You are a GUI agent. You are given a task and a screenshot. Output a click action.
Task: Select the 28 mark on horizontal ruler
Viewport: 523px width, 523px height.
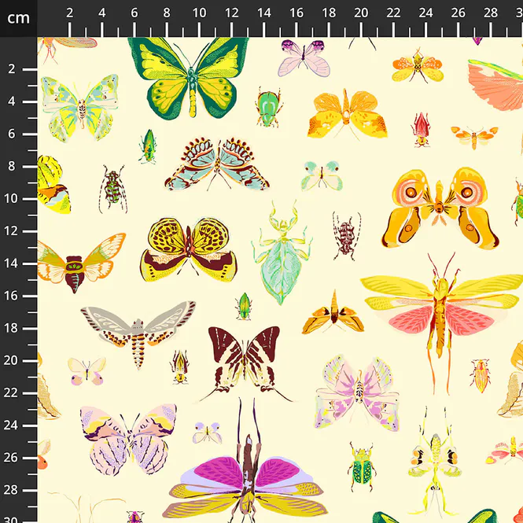click(x=490, y=13)
